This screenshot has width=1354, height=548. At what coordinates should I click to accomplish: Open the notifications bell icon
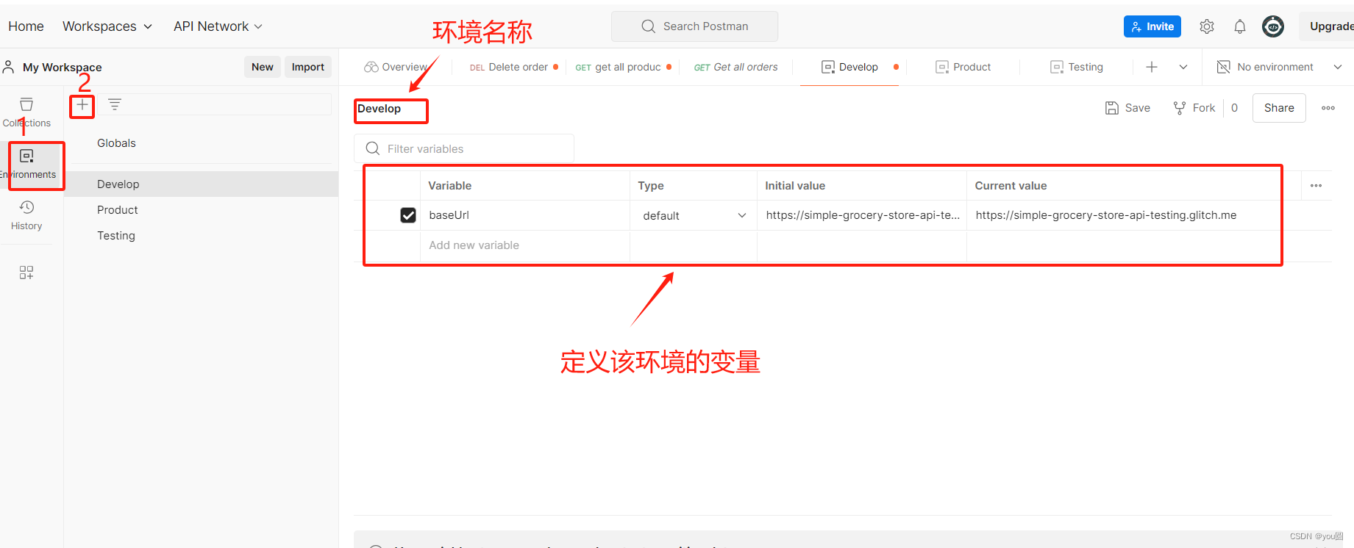1240,26
